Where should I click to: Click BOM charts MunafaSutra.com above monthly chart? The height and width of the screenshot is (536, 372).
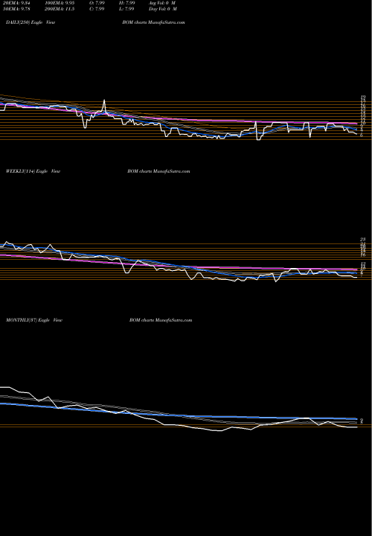click(161, 320)
